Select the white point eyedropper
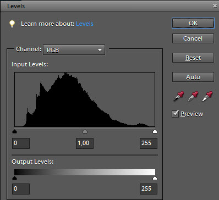The width and height of the screenshot is (219, 200). pyautogui.click(x=207, y=96)
